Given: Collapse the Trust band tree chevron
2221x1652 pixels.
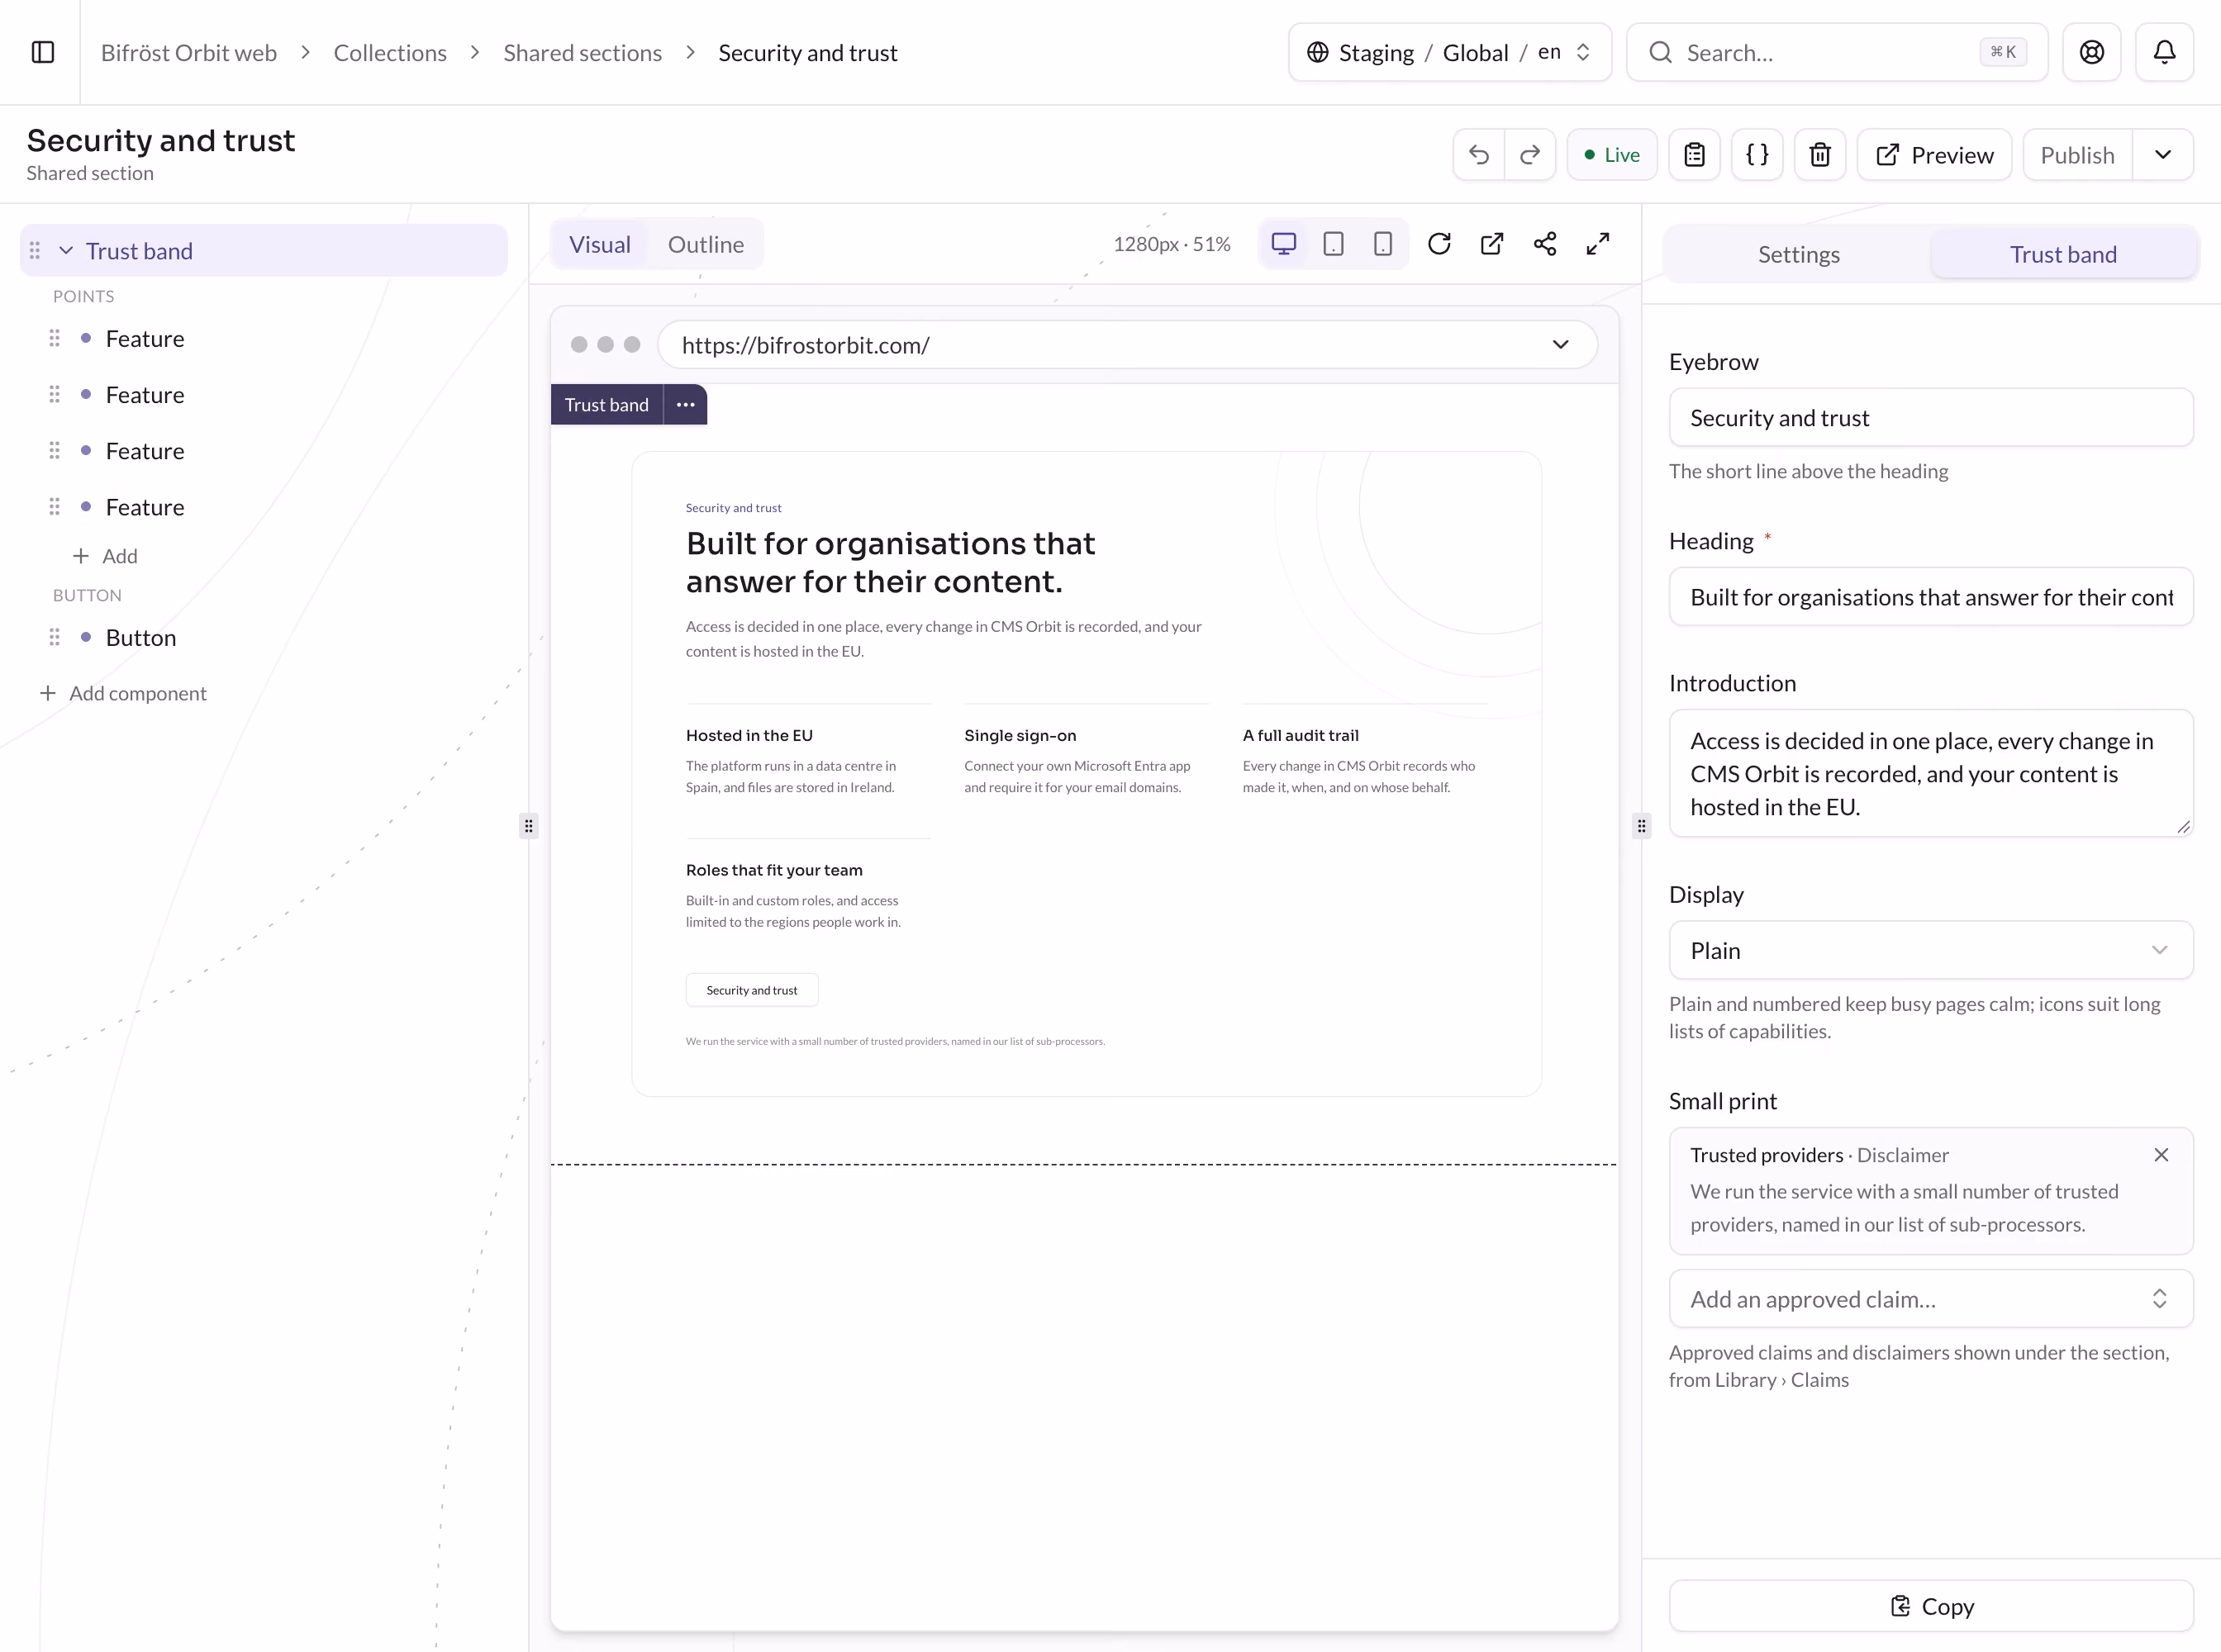Looking at the screenshot, I should coord(66,250).
